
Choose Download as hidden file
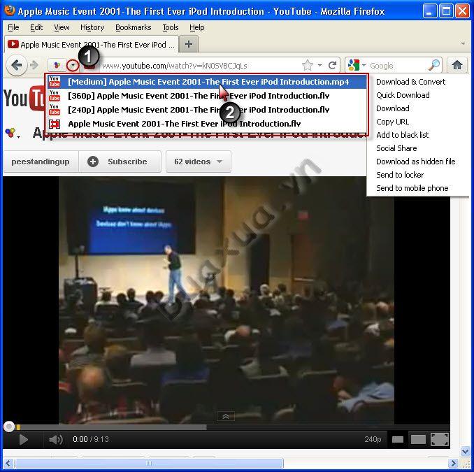(416, 162)
